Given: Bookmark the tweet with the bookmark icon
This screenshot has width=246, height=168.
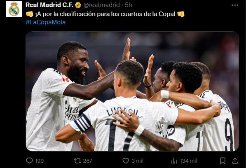Looking at the screenshot, I should (223, 161).
